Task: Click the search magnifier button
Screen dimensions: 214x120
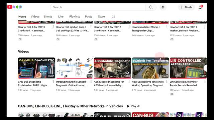Action: coord(151,7)
